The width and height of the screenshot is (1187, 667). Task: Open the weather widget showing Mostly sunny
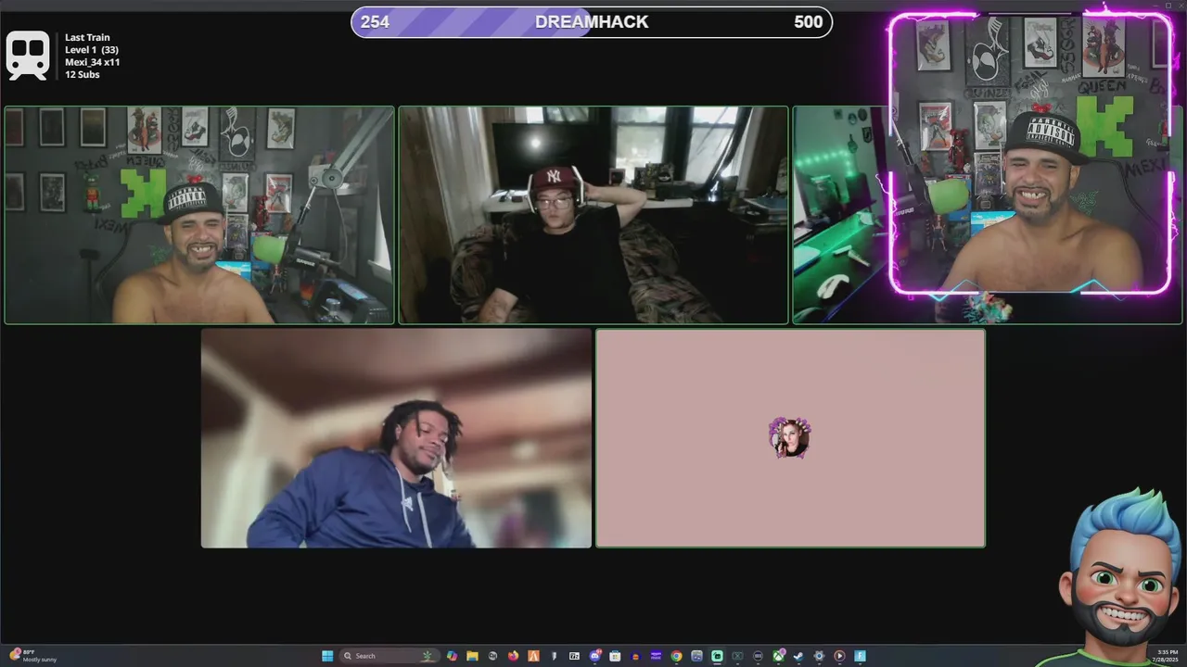(x=32, y=655)
